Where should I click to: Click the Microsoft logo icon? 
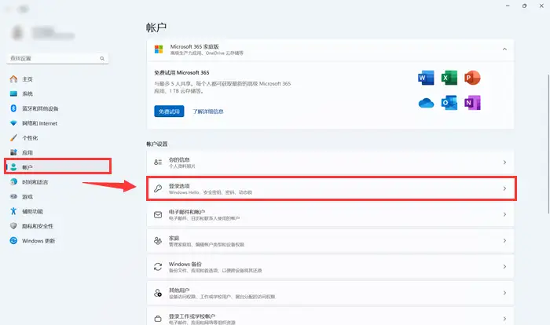click(x=159, y=49)
